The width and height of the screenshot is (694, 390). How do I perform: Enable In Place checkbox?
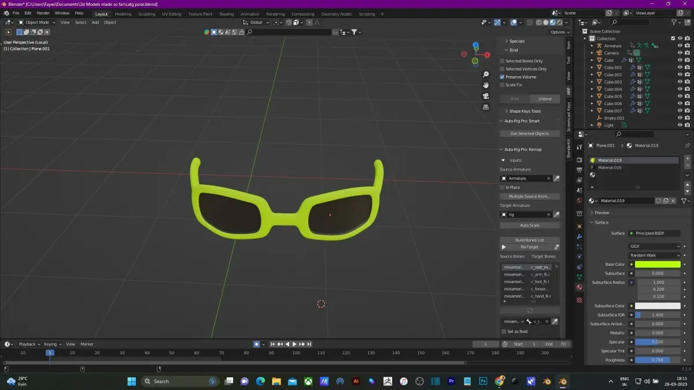(503, 187)
